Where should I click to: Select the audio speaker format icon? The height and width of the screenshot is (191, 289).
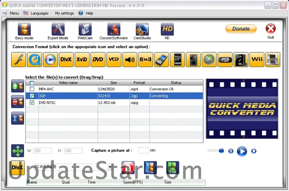[130, 59]
